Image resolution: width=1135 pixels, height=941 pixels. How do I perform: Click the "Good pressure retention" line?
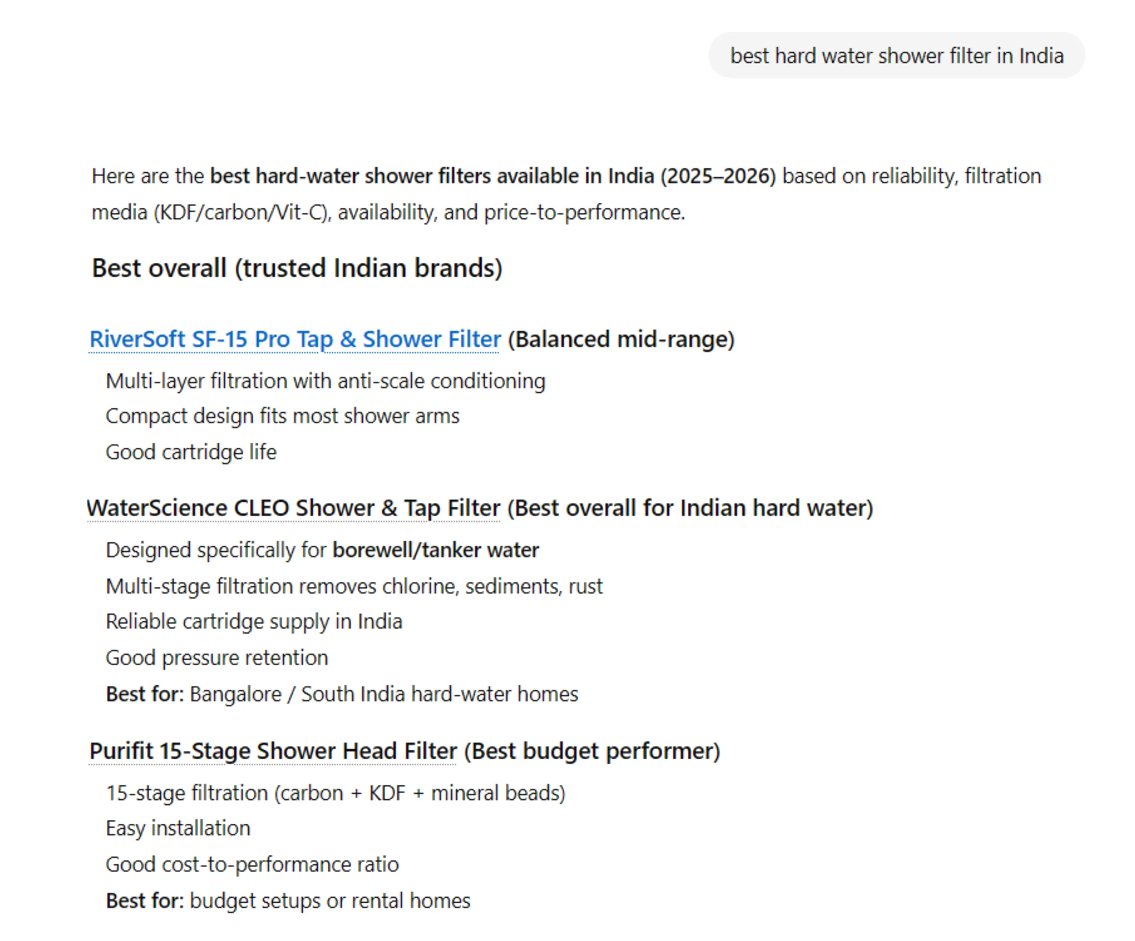[217, 658]
